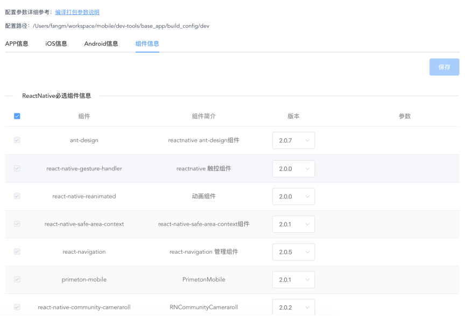Open primeton-mobile version dropdown

pos(293,280)
